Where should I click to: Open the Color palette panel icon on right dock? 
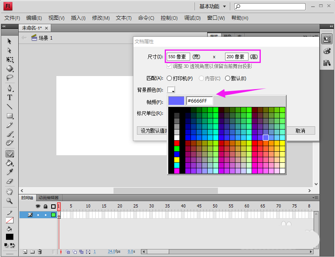click(x=327, y=51)
